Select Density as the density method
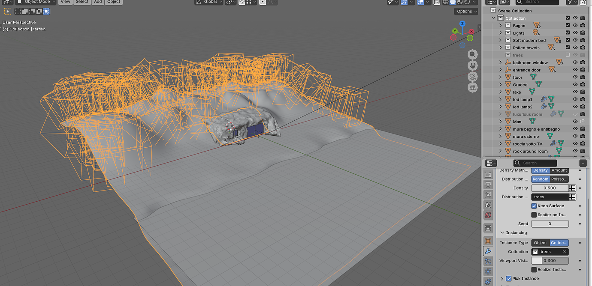Screen dimensions: 592x286 [540, 170]
